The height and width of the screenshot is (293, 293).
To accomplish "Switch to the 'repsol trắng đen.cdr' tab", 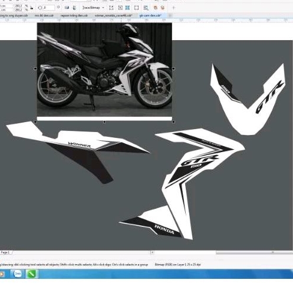I will [x=74, y=15].
